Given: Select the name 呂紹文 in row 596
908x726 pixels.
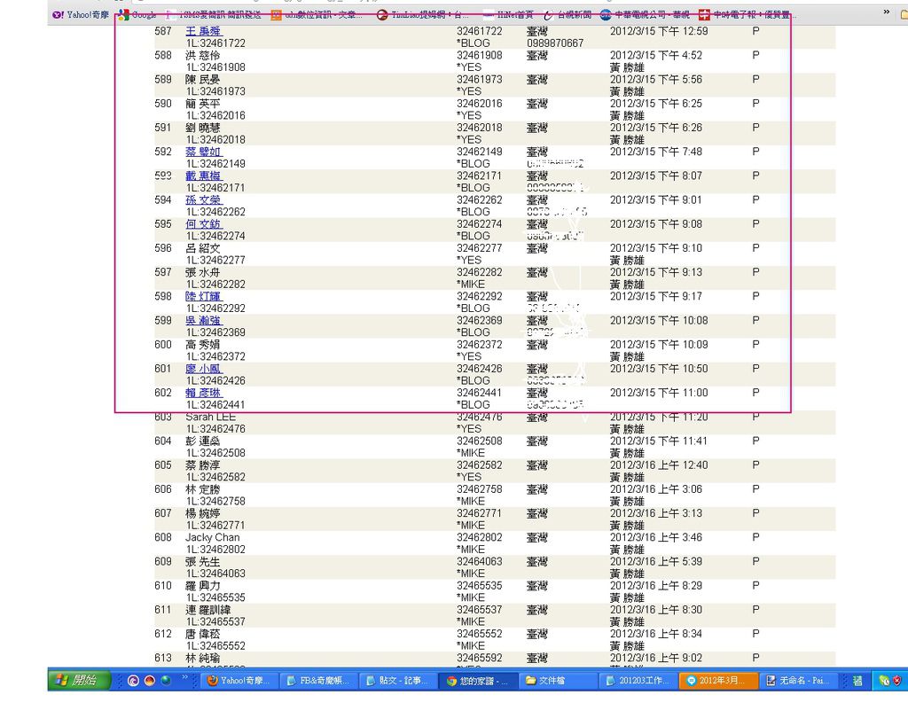Looking at the screenshot, I should [x=203, y=248].
